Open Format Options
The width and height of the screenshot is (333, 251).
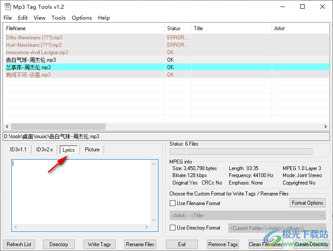point(308,203)
